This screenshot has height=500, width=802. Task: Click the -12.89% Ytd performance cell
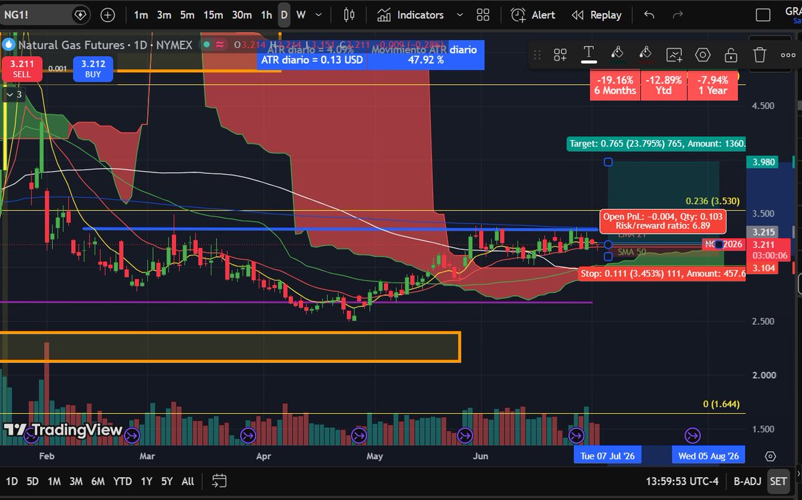click(x=664, y=86)
